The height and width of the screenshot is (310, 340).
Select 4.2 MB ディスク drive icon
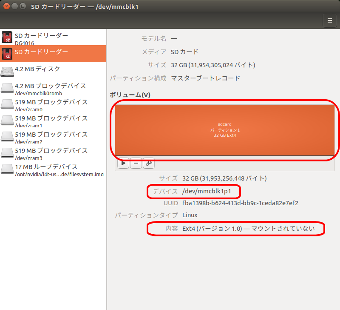click(x=7, y=72)
